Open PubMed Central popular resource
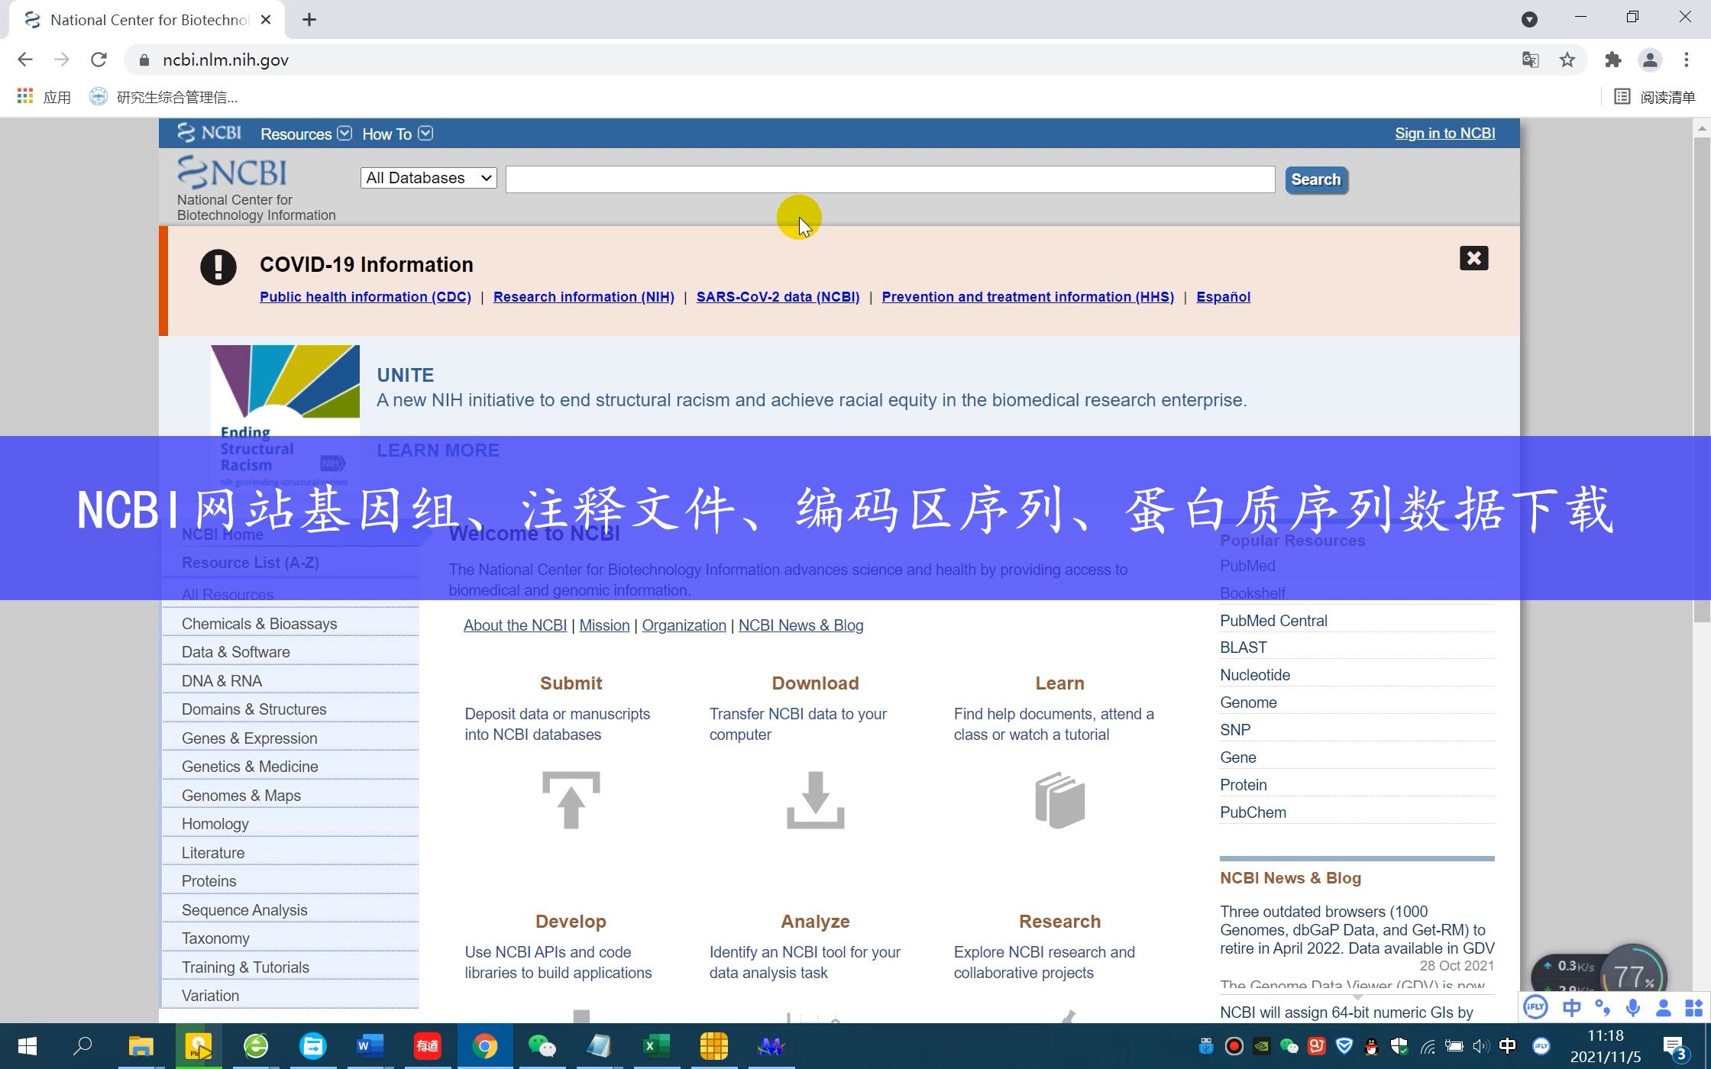The width and height of the screenshot is (1711, 1069). pyautogui.click(x=1273, y=621)
